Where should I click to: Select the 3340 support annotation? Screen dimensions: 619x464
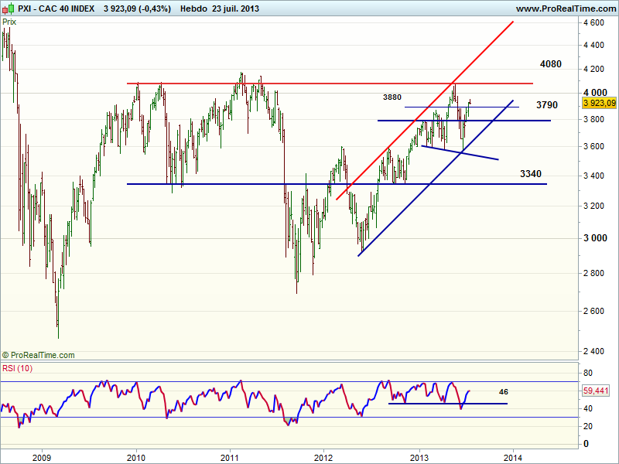click(531, 174)
